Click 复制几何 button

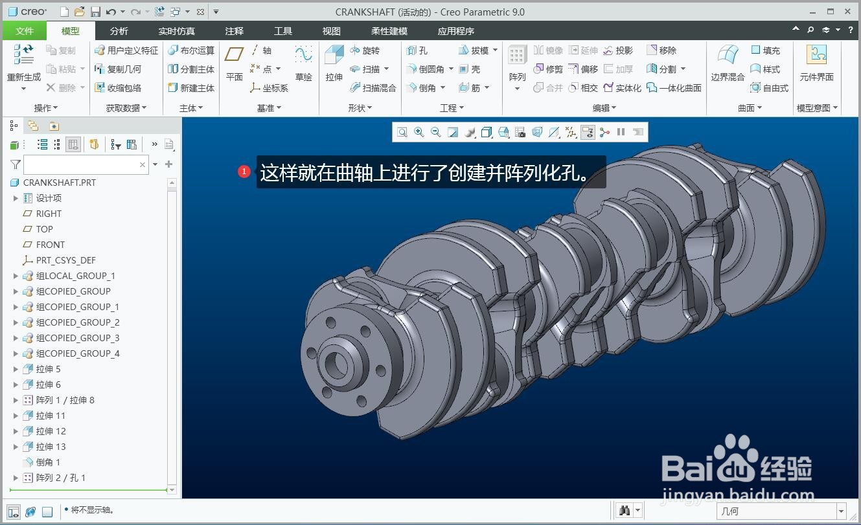tap(118, 69)
